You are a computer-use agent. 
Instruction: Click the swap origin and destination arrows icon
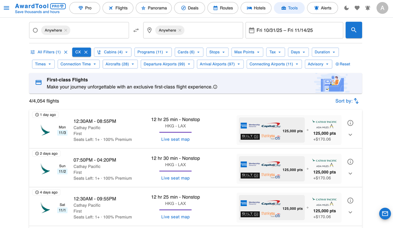(136, 29)
